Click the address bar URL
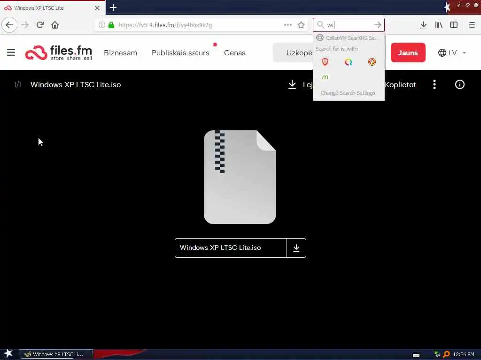The image size is (481, 360). point(165,25)
